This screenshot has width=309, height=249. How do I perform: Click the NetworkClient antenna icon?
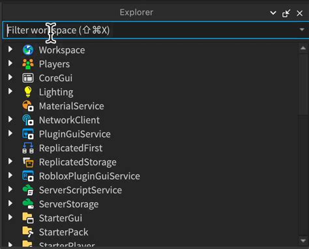click(x=28, y=120)
